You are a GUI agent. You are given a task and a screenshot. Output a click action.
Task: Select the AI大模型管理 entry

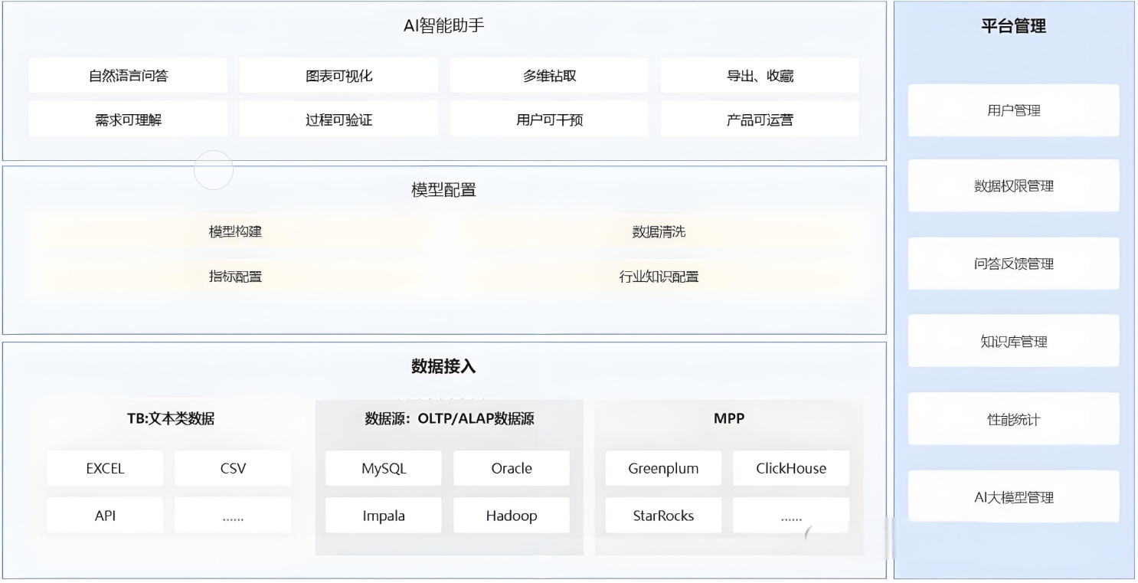point(1013,497)
